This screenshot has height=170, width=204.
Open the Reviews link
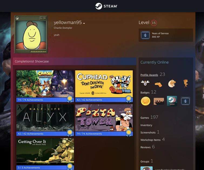pyautogui.click(x=145, y=147)
